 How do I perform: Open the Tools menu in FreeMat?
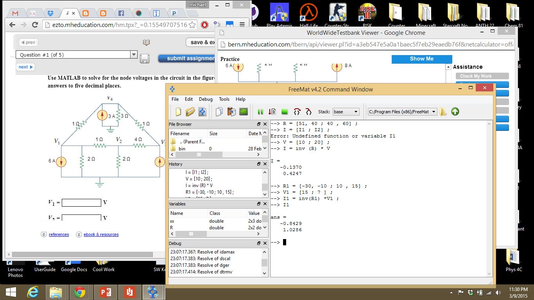pyautogui.click(x=224, y=99)
